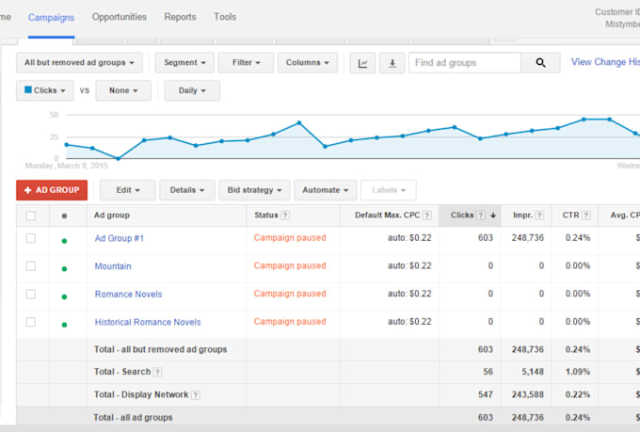The image size is (640, 432).
Task: Click the sort arrow in Clicks column
Action: pyautogui.click(x=493, y=216)
